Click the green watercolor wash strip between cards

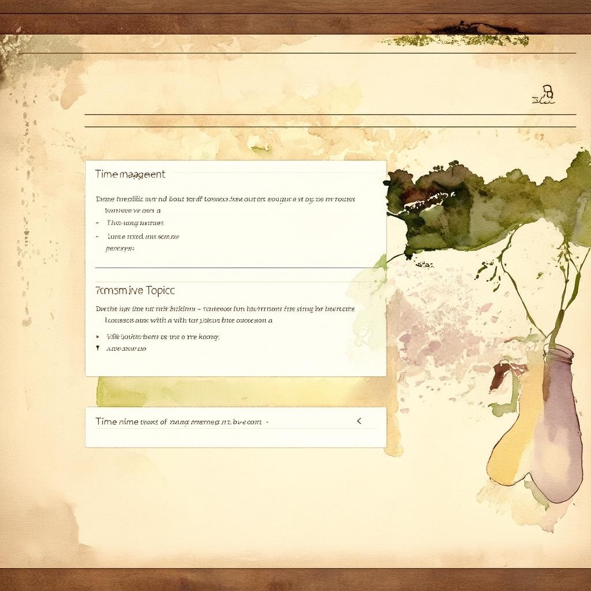tap(231, 392)
